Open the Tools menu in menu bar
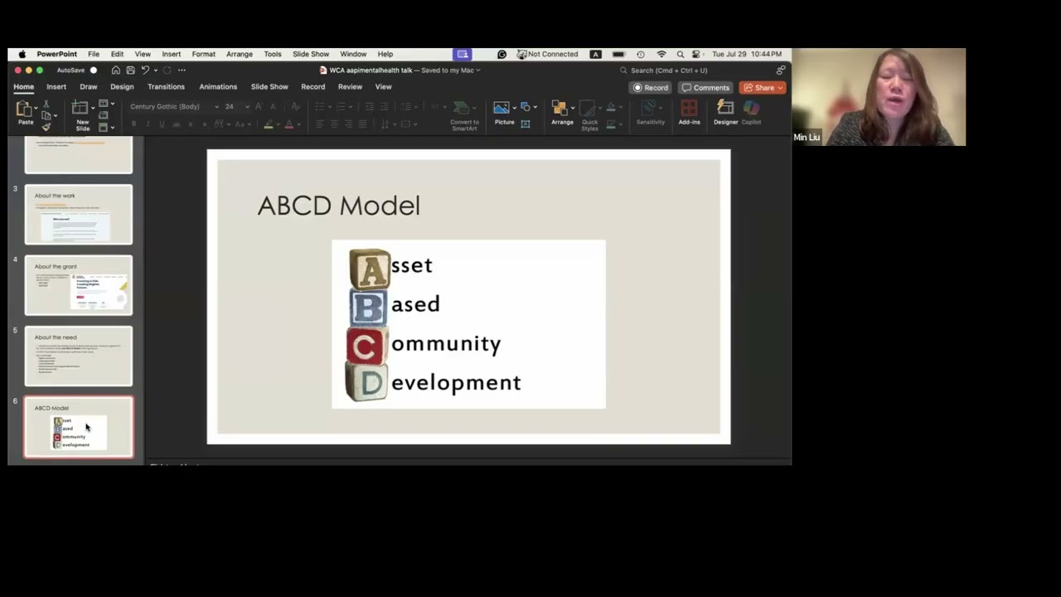This screenshot has height=597, width=1061. (x=273, y=54)
